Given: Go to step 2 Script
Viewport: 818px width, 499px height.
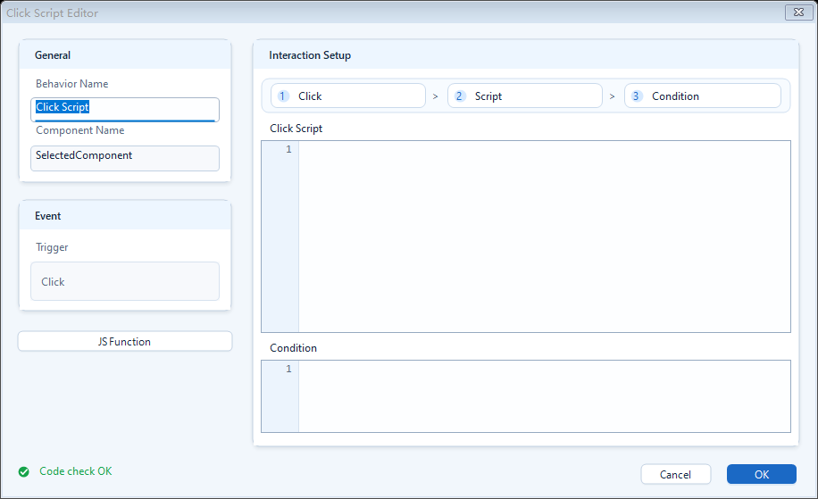Looking at the screenshot, I should 525,96.
